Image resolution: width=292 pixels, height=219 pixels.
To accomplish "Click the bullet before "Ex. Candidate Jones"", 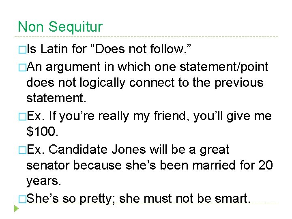I will (22, 150).
